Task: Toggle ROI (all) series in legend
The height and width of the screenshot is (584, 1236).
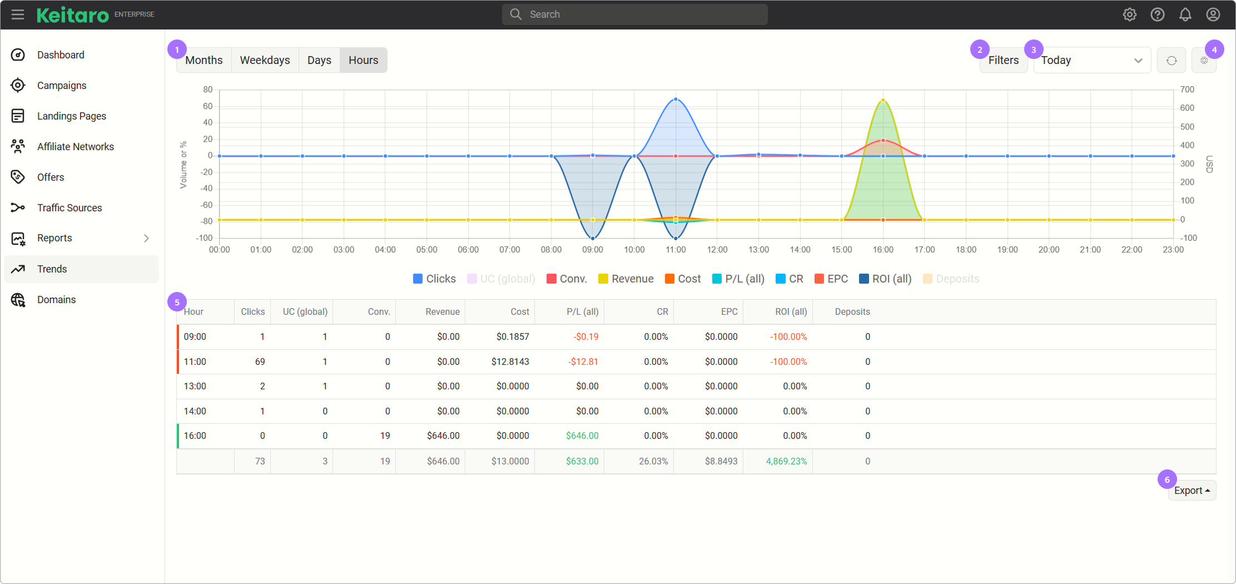Action: pos(886,279)
